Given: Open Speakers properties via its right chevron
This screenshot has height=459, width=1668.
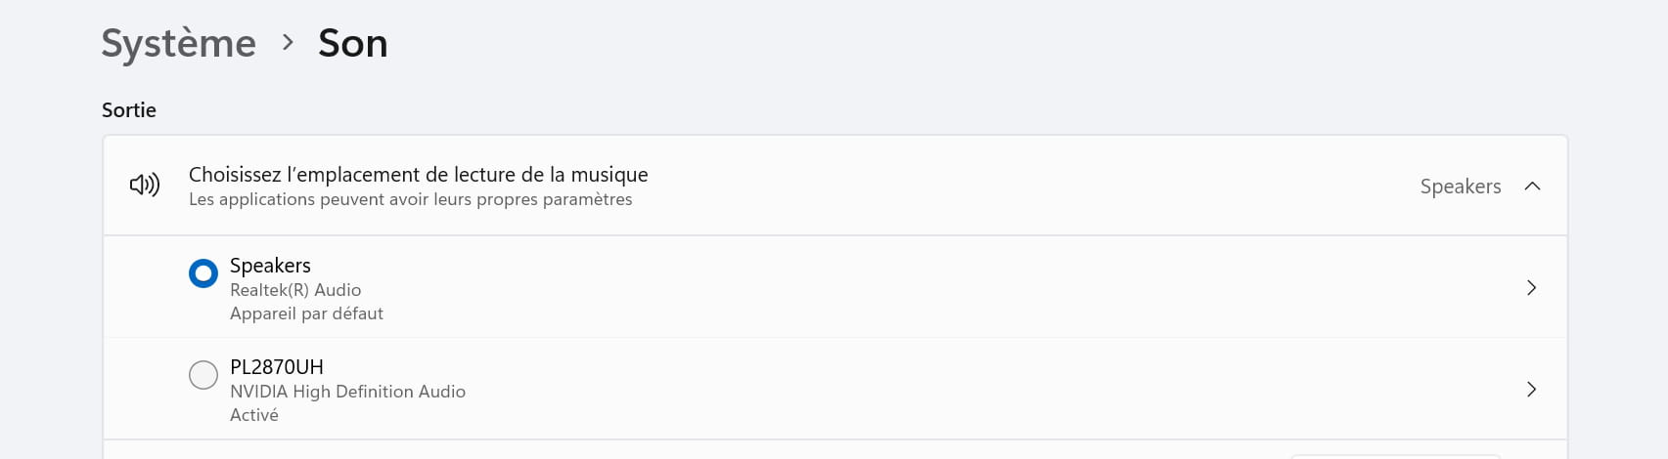Looking at the screenshot, I should point(1531,287).
